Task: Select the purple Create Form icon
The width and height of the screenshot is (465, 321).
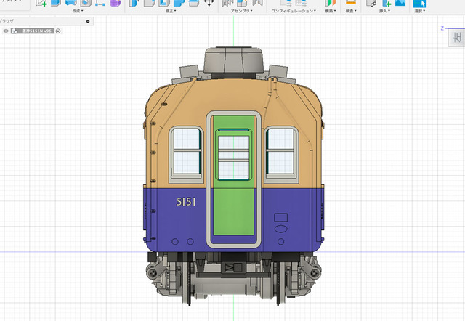Action: (x=115, y=3)
